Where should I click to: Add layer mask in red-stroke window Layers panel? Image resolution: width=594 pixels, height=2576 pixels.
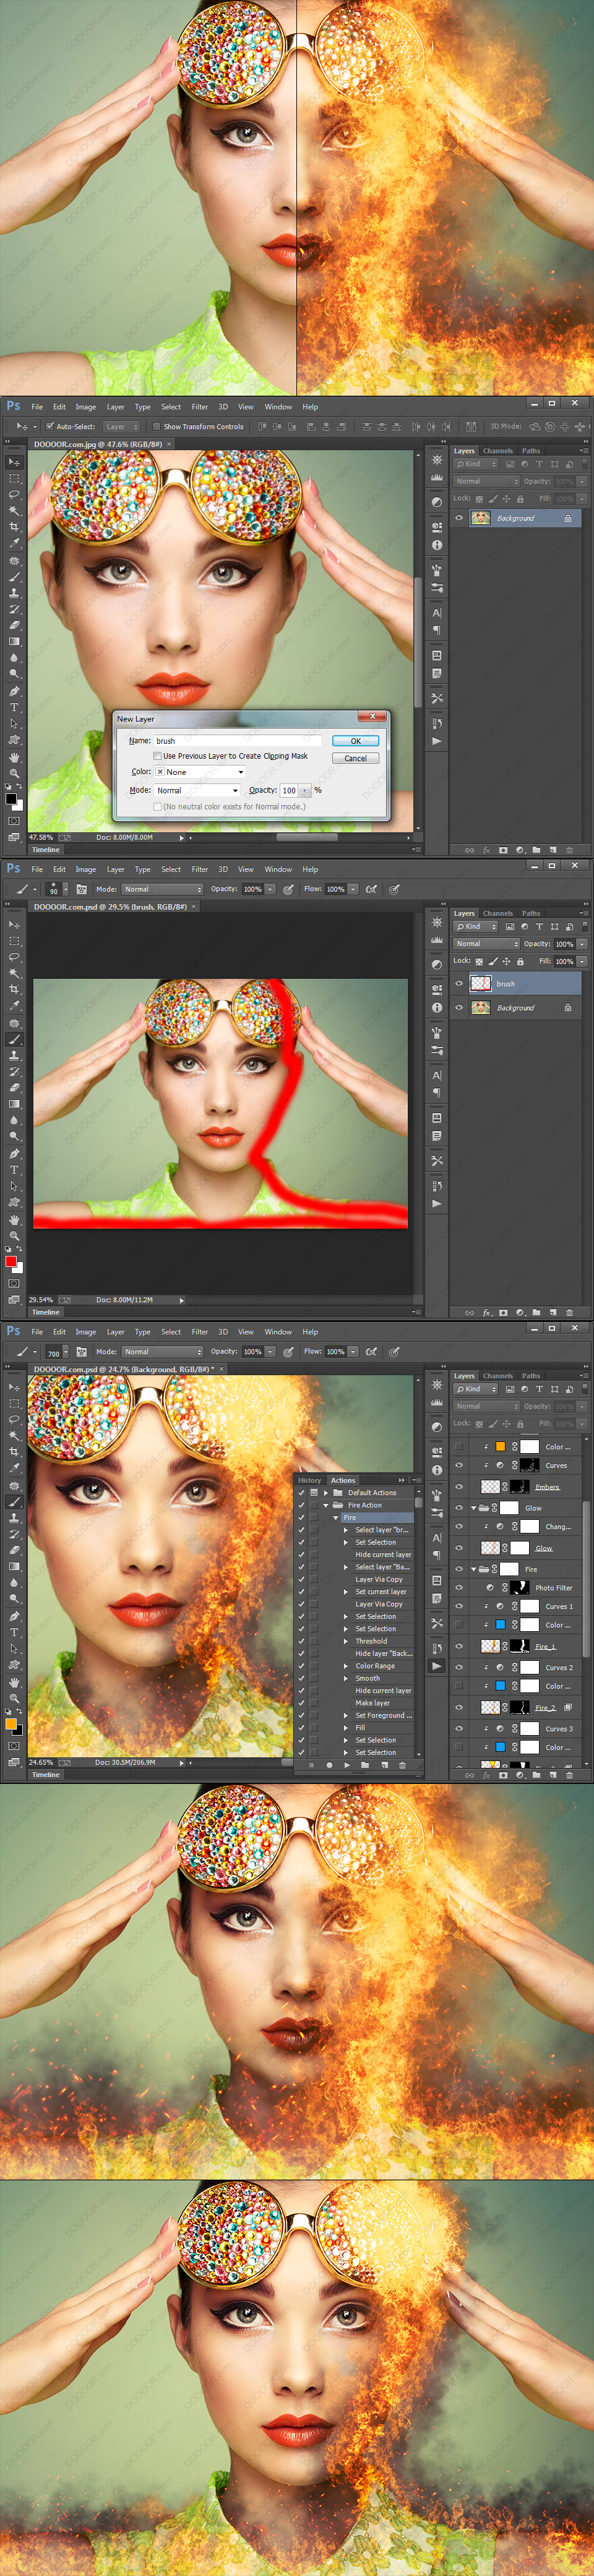[503, 1312]
